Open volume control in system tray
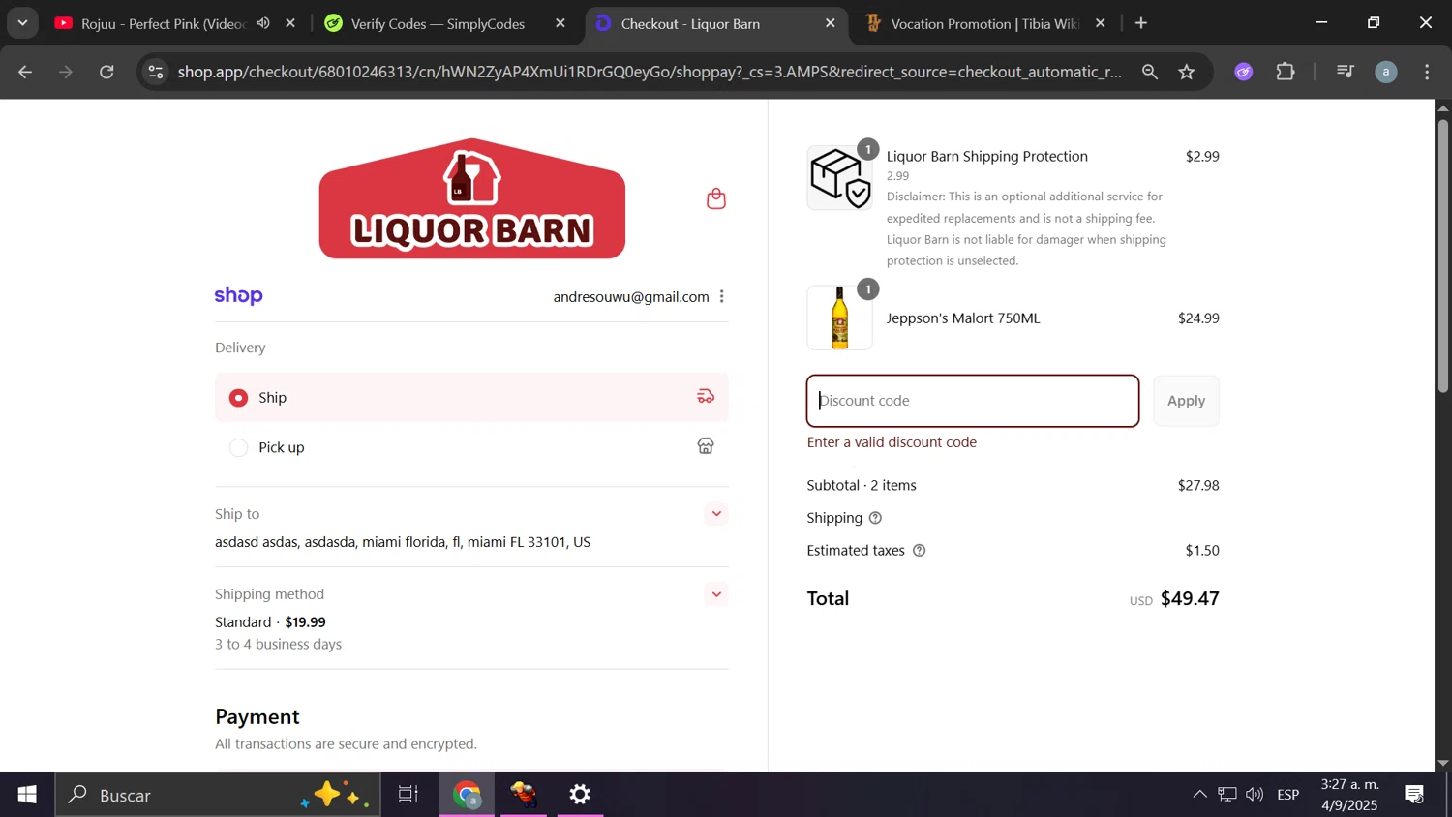Screen dimensions: 1452x817 [1255, 795]
